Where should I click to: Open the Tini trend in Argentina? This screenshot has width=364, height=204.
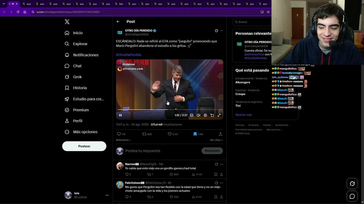[x=238, y=106]
